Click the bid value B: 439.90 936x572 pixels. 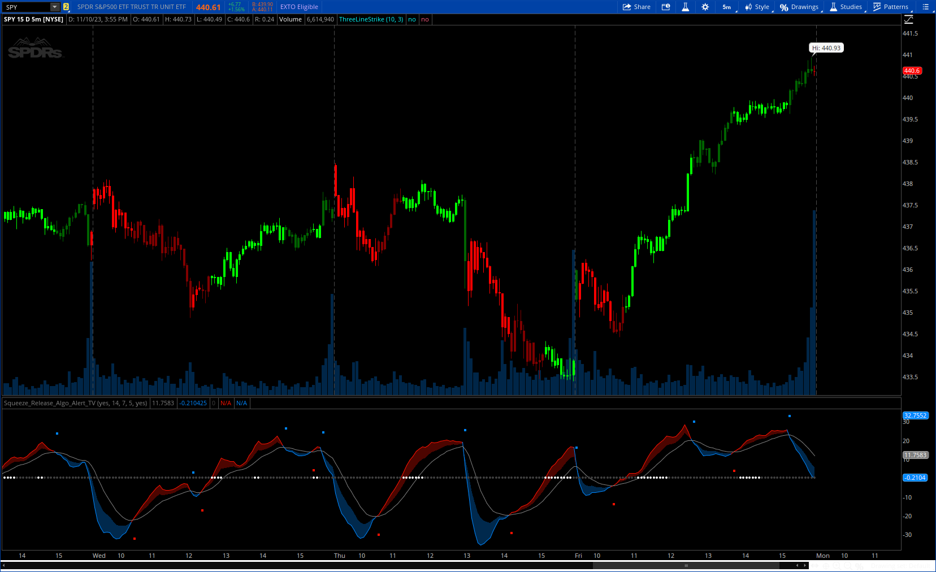263,5
